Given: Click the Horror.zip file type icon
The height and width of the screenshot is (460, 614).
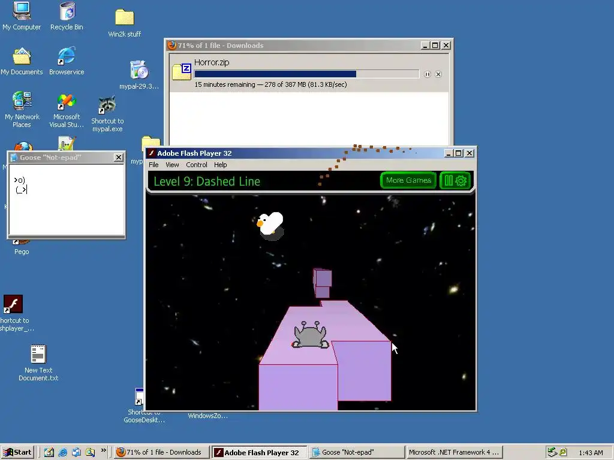Looking at the screenshot, I should pos(182,72).
